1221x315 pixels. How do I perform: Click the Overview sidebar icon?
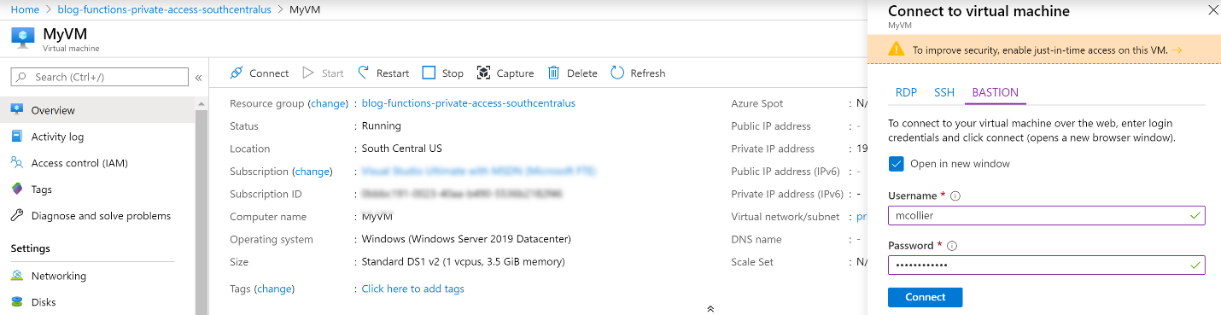point(16,110)
